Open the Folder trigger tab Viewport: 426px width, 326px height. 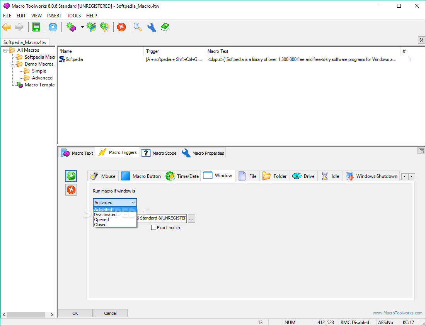pyautogui.click(x=274, y=176)
